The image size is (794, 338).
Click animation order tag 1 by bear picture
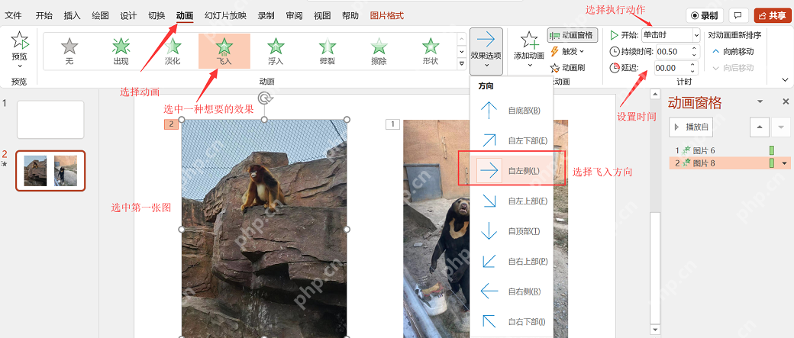click(x=393, y=124)
